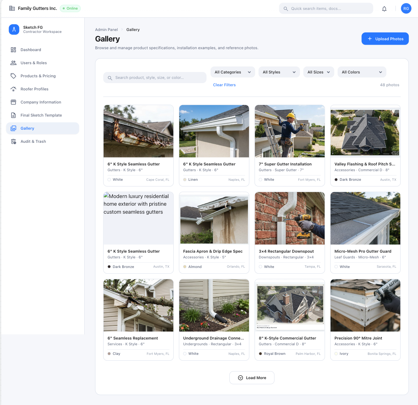Click the Final Sketch Template document icon
Image resolution: width=418 pixels, height=405 pixels.
tap(13, 115)
